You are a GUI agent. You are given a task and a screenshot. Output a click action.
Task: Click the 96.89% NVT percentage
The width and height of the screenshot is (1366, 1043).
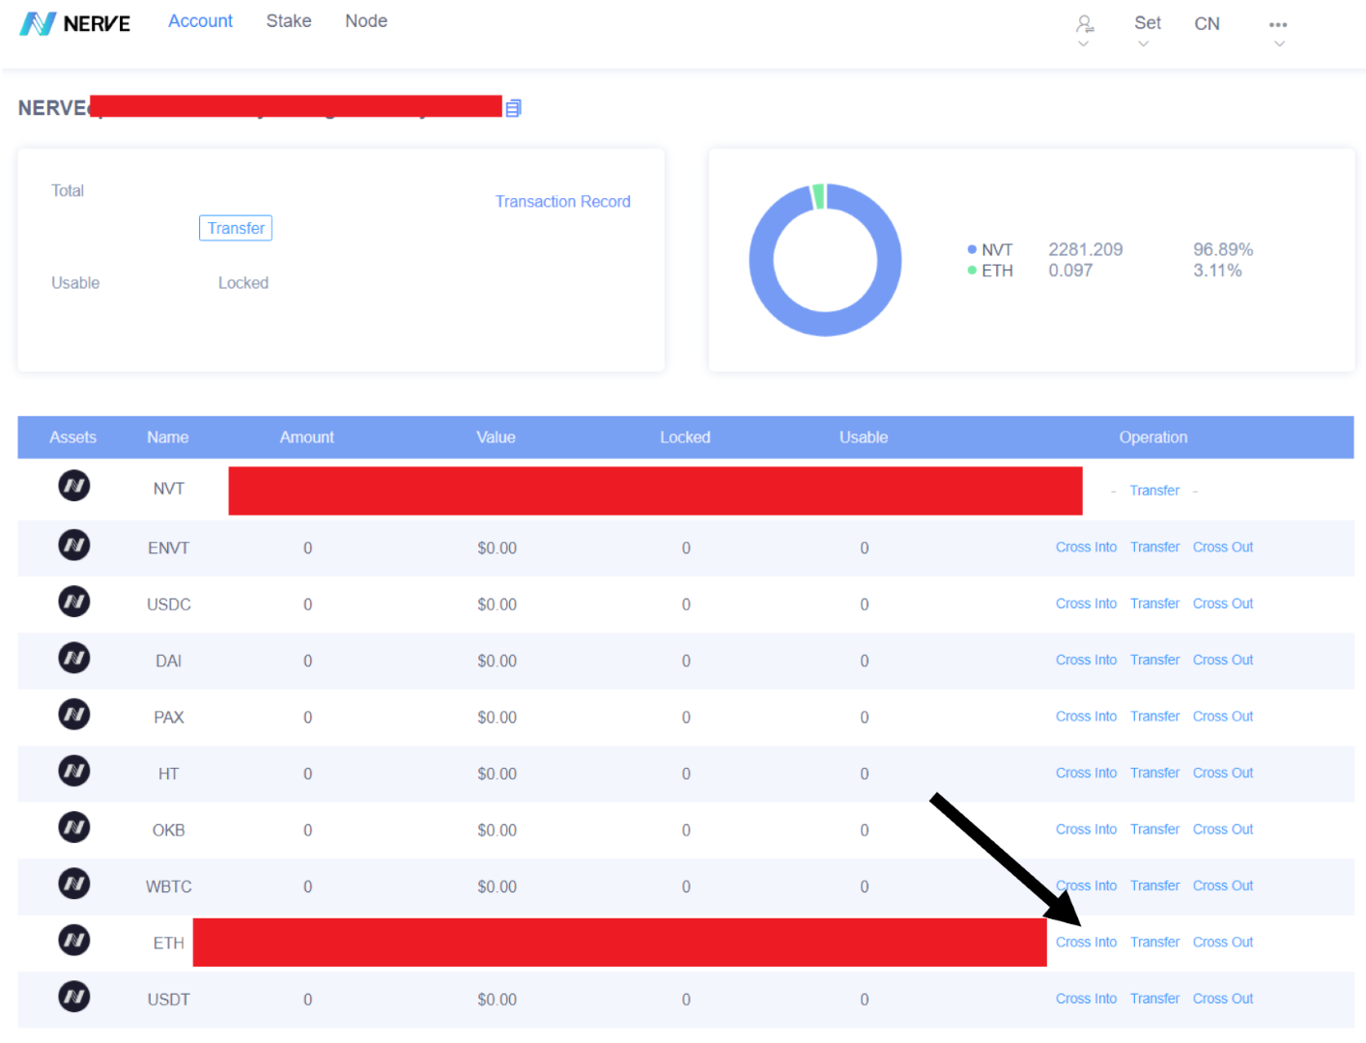point(1223,250)
